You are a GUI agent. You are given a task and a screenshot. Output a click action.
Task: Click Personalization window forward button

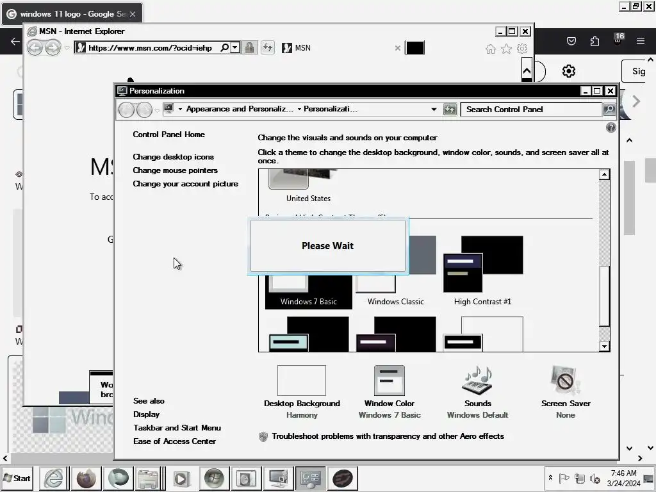pos(144,110)
